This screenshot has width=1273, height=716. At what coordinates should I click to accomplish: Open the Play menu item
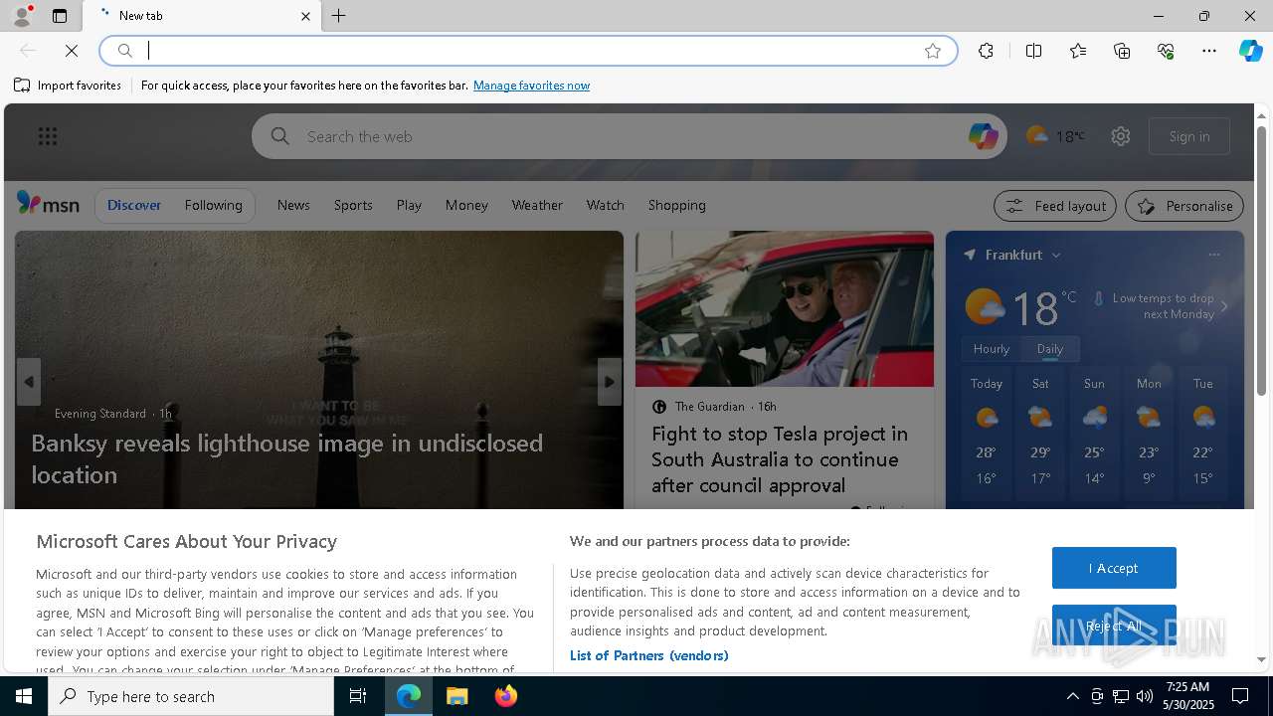click(409, 205)
